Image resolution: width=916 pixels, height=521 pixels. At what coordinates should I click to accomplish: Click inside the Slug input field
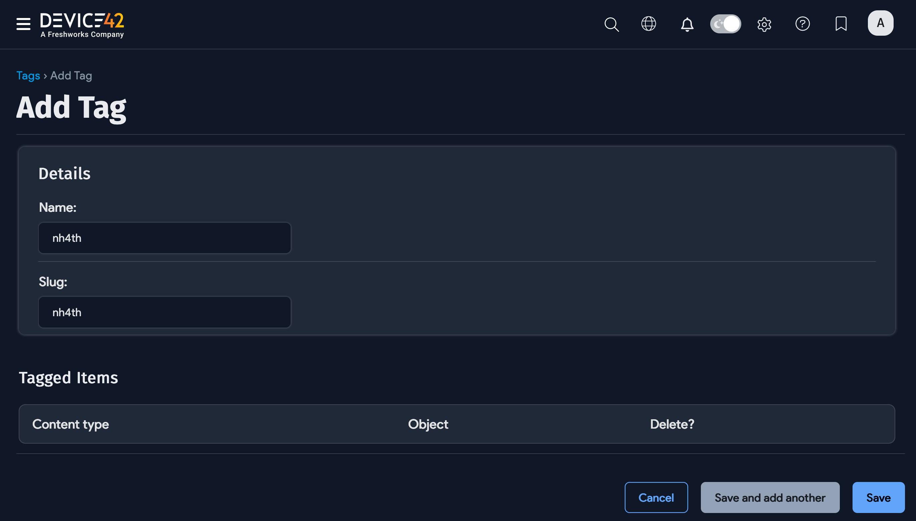[164, 312]
